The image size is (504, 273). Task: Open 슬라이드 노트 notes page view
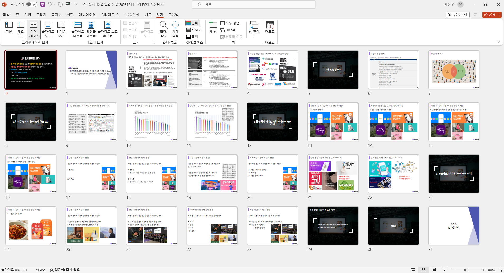point(48,29)
